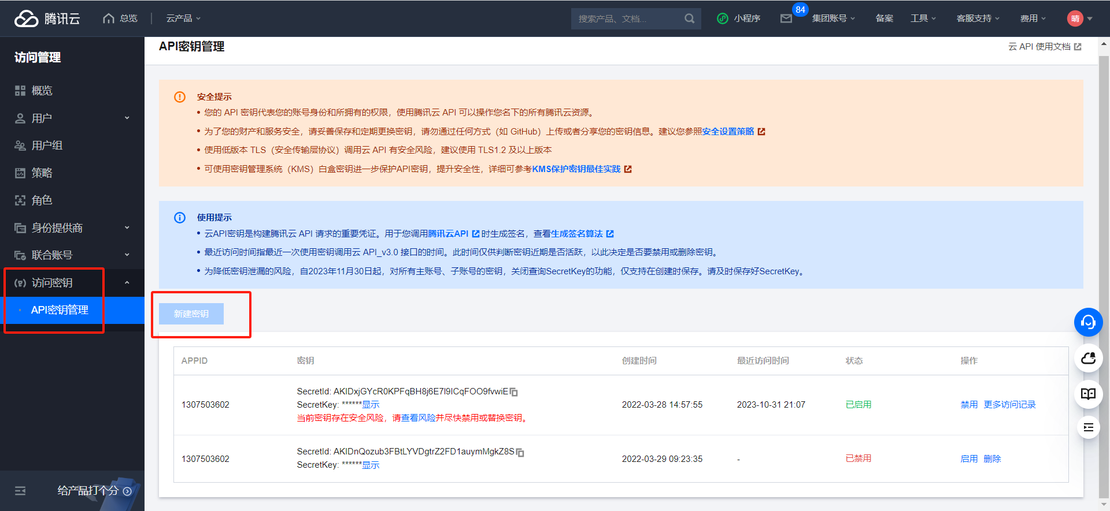Open the mail notifications icon
This screenshot has width=1110, height=511.
pos(786,18)
